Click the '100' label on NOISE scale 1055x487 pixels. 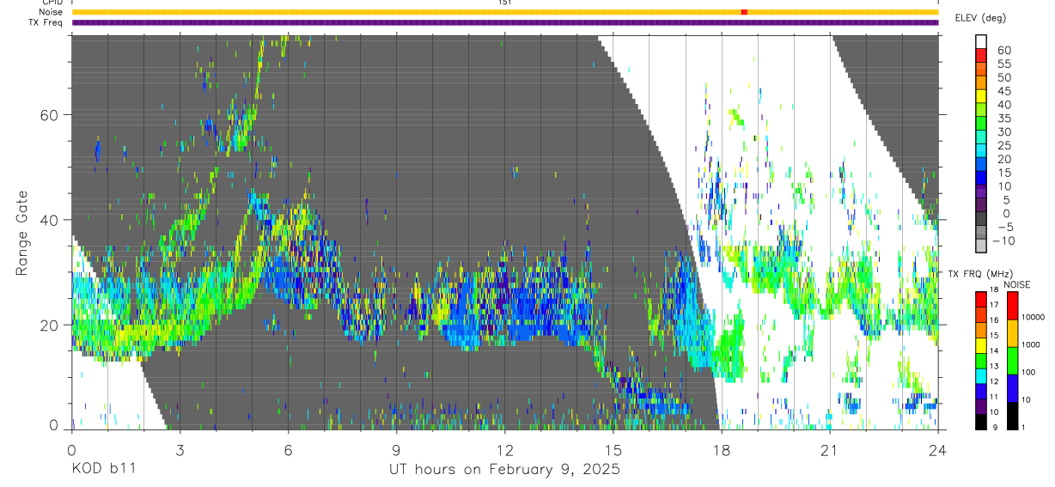pos(1028,372)
